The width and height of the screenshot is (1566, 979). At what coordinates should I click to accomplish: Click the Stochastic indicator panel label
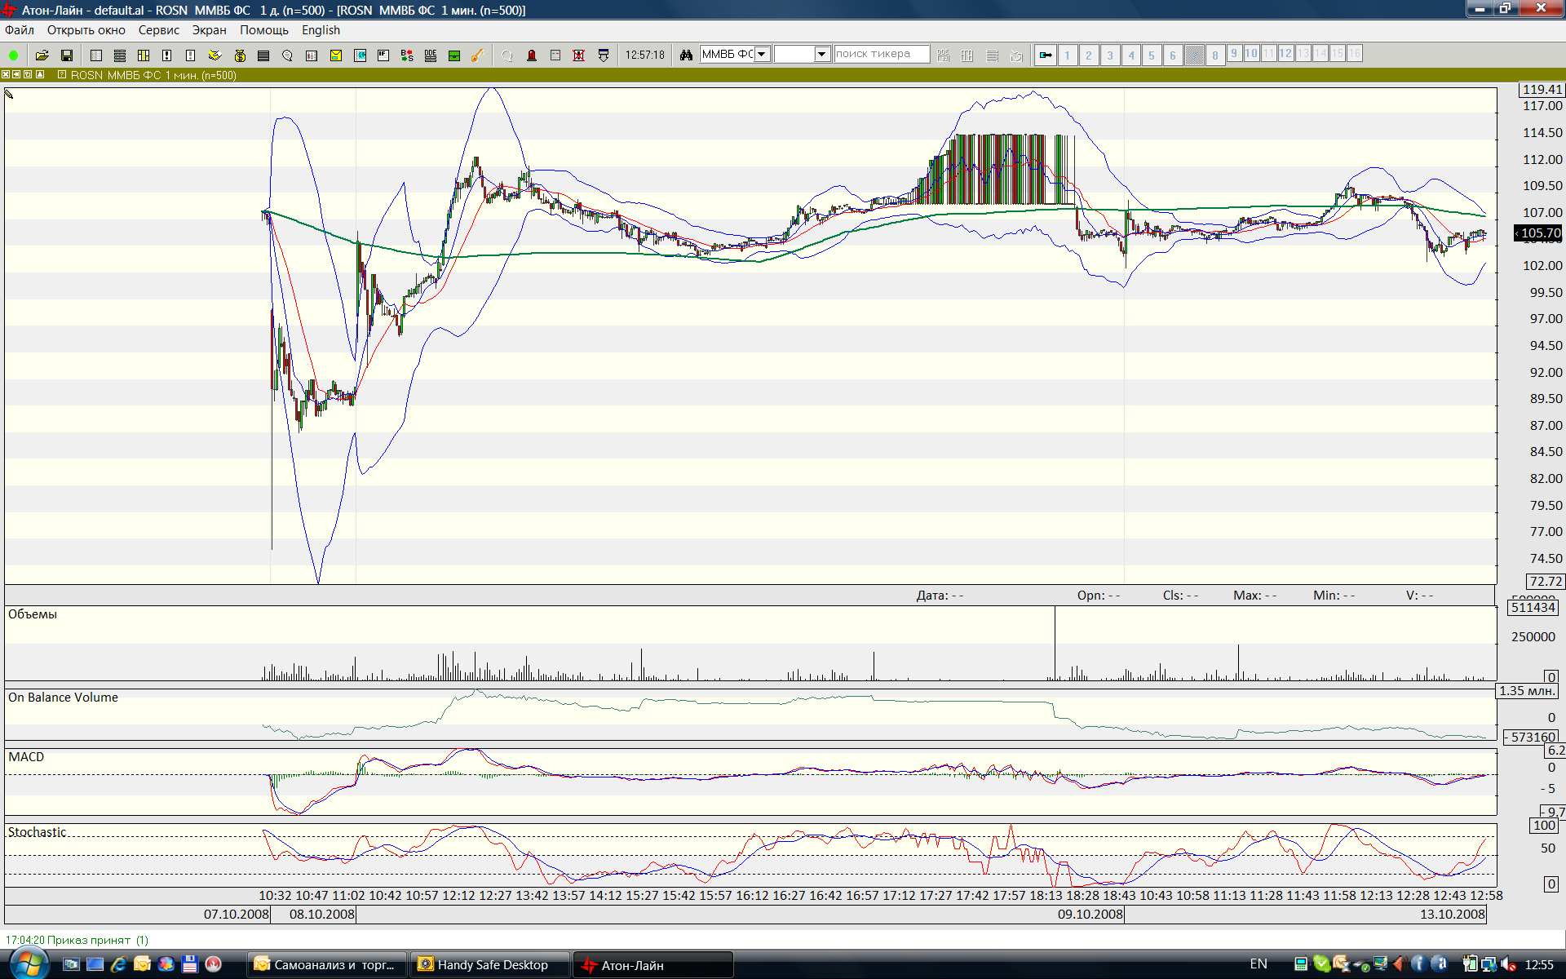click(x=37, y=832)
